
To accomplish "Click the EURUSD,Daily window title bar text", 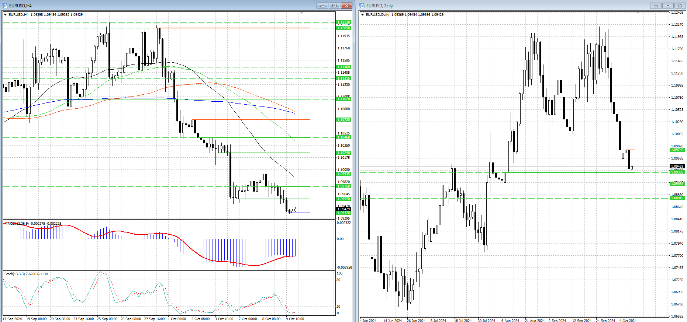I will click(x=379, y=6).
